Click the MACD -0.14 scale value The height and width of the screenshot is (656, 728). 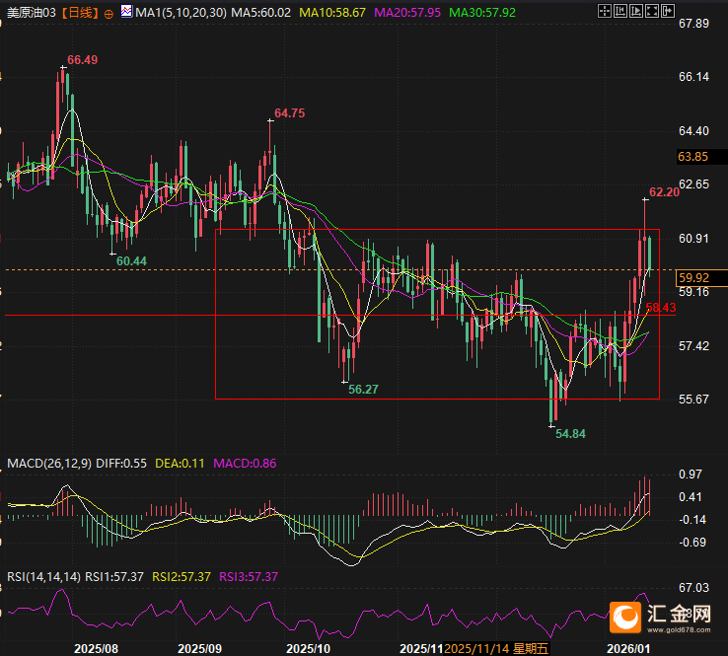pyautogui.click(x=692, y=520)
